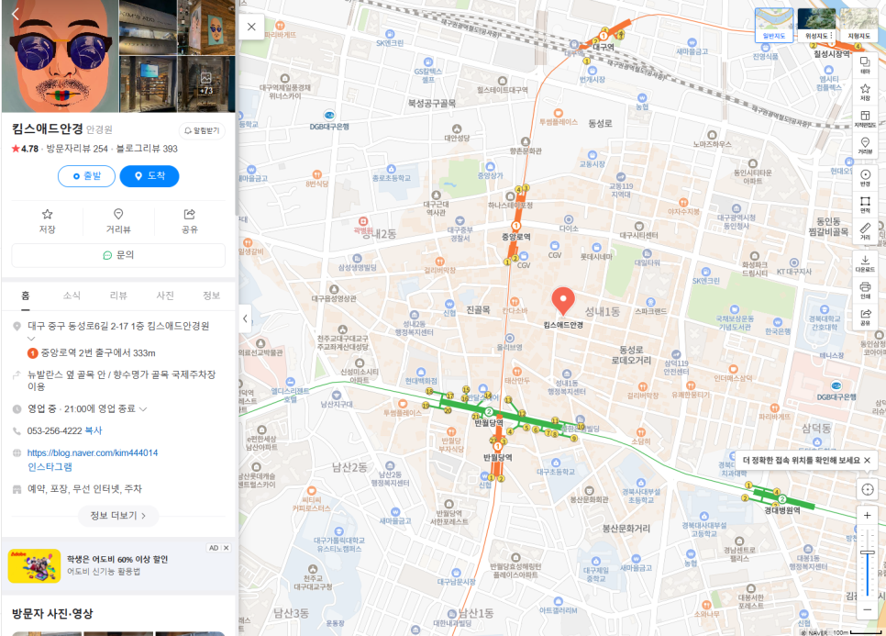Click the 블로그리뷰 393 link
This screenshot has width=886, height=636.
click(147, 149)
